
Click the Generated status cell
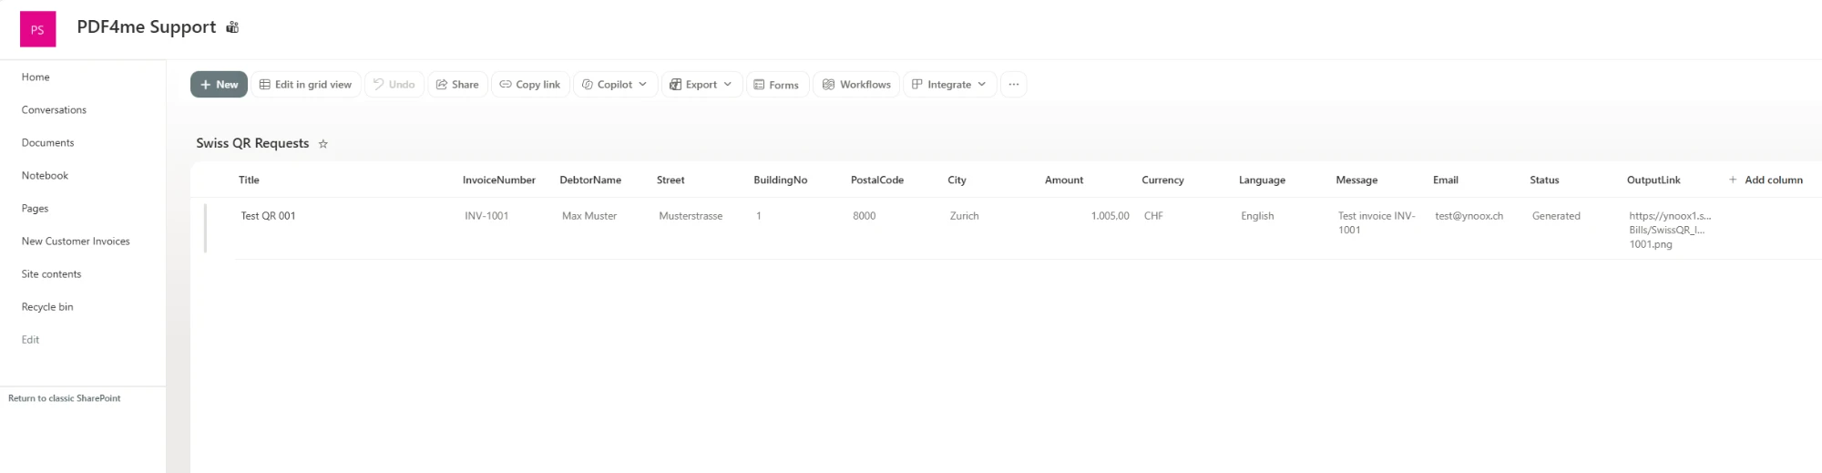(1556, 216)
